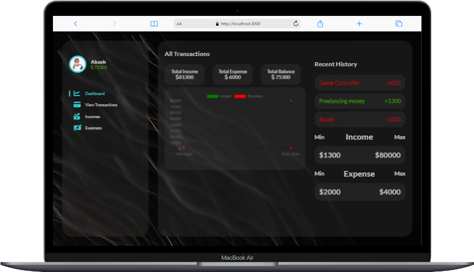Select View Transactions from sidebar menu
Screen dimensions: 474x272
point(101,105)
